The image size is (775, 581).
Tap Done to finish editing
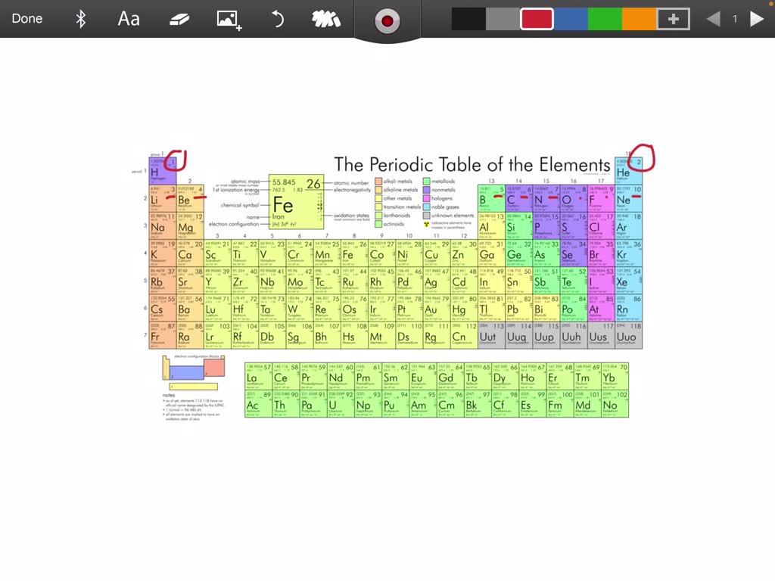coord(27,18)
